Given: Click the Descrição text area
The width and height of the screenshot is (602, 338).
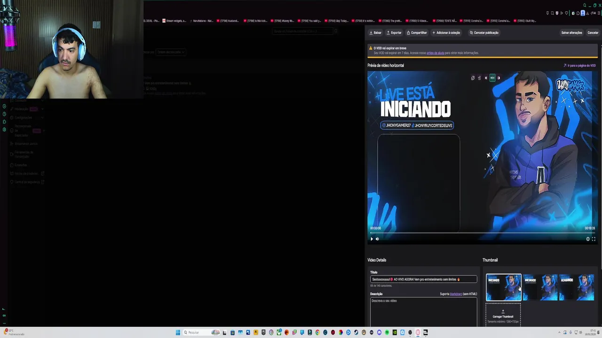Looking at the screenshot, I should click(x=423, y=312).
